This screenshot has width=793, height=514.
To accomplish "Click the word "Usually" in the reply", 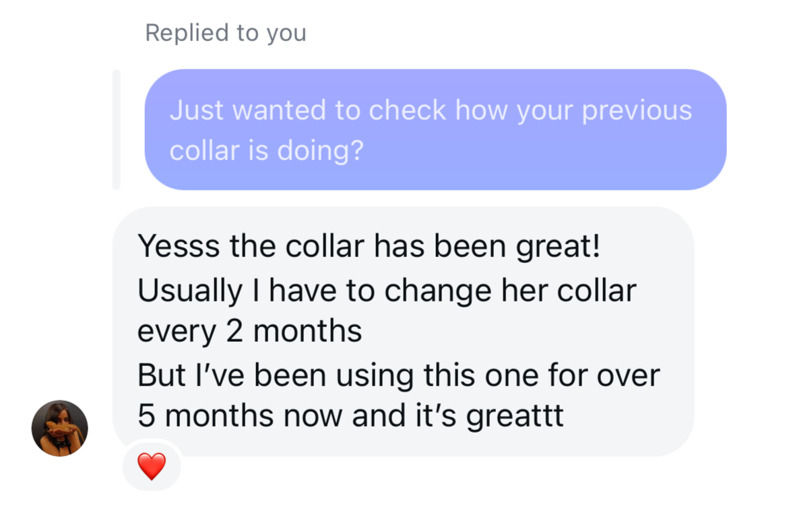I will (x=189, y=290).
